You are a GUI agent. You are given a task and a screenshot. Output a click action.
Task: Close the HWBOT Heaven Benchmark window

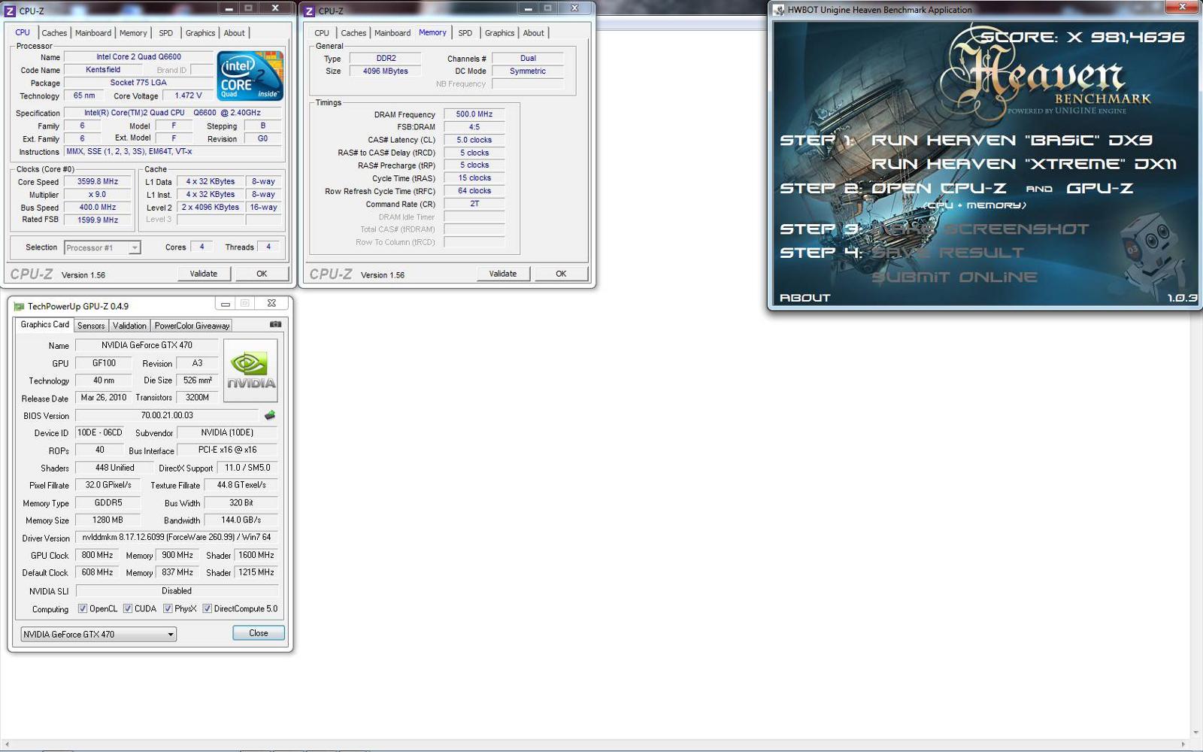tap(1182, 7)
